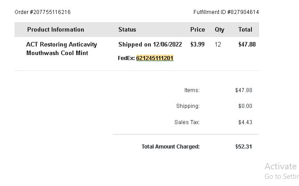This screenshot has height=186, width=299.
Task: Click the Fulfillment ID #827904614 text
Action: [226, 12]
